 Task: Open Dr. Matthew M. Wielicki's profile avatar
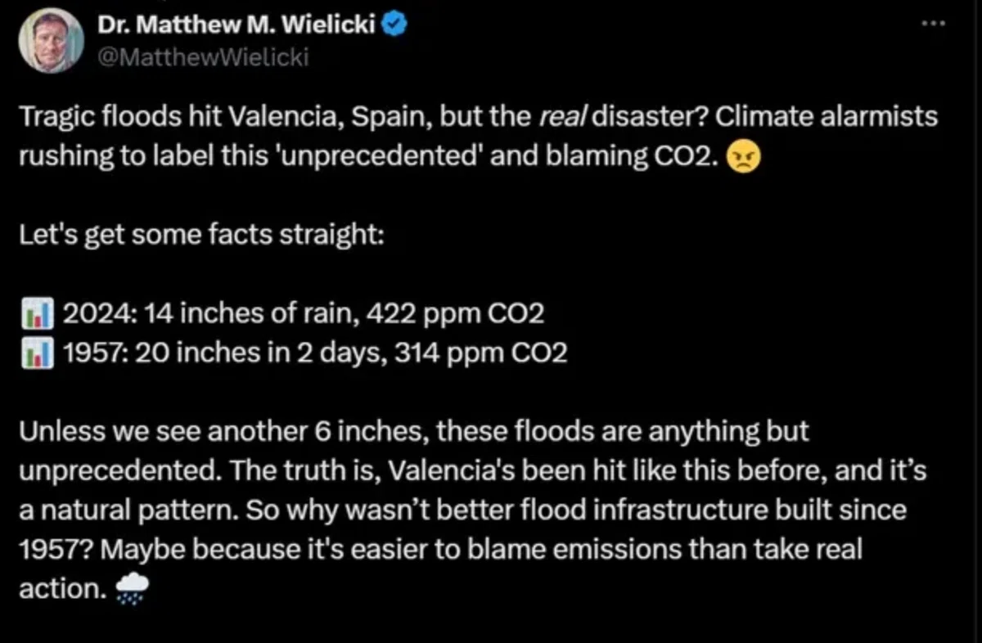[51, 40]
